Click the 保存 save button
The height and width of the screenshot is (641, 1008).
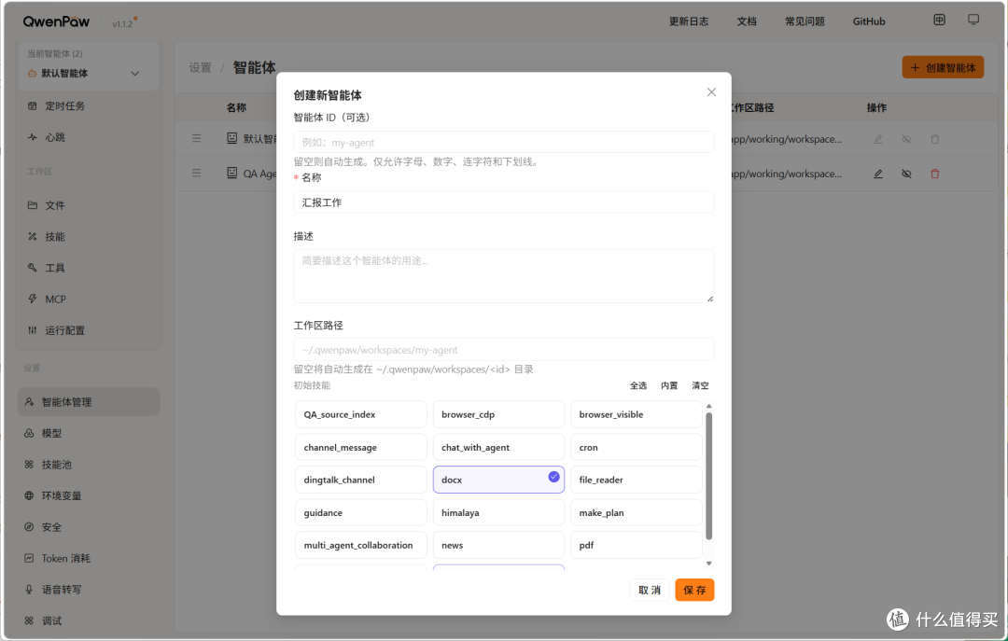click(x=694, y=590)
